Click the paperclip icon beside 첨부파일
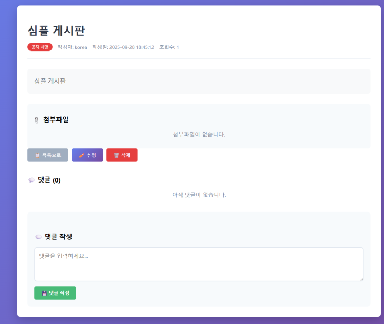 click(36, 120)
